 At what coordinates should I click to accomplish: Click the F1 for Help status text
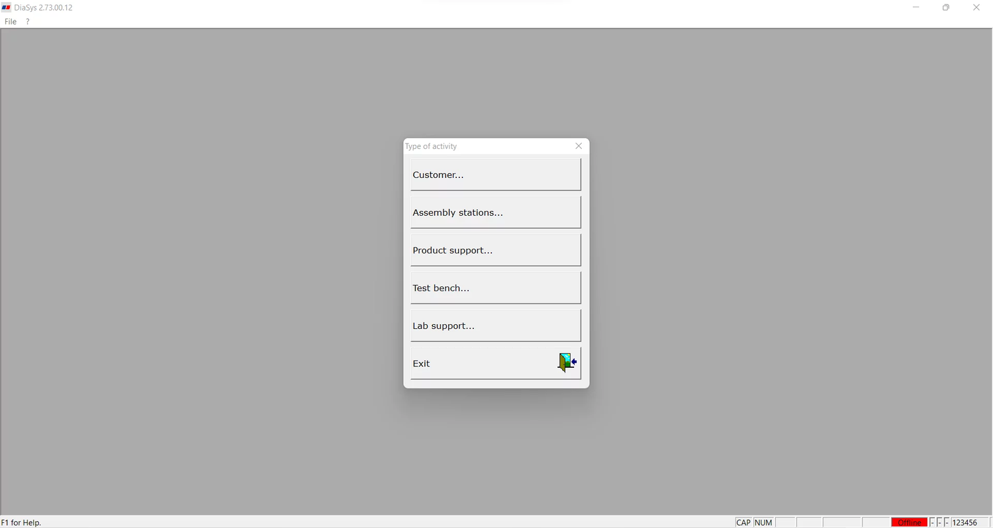[x=23, y=522]
